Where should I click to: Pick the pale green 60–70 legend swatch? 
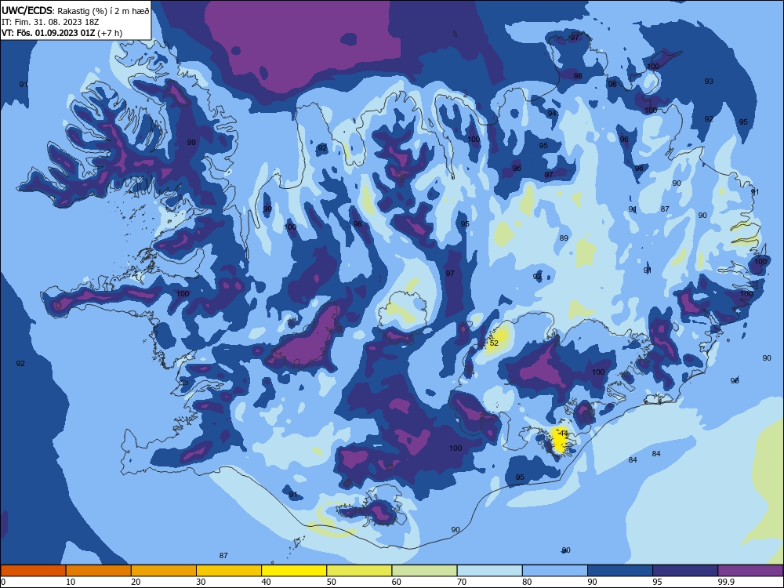pyautogui.click(x=424, y=571)
